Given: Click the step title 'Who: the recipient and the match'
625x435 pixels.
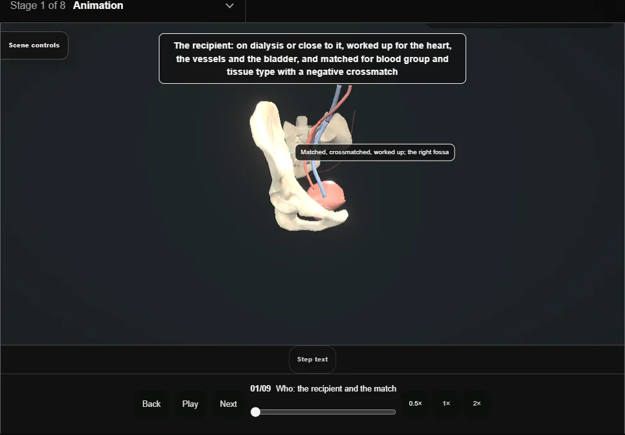Looking at the screenshot, I should [x=336, y=389].
